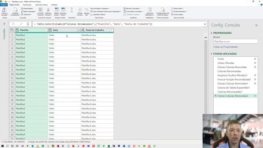Open Fontes Recentes dropdown
This screenshot has width=263, height=148.
click(179, 12)
